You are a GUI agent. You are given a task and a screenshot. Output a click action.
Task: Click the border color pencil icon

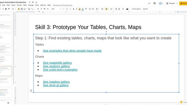pyautogui.click(x=41, y=9)
